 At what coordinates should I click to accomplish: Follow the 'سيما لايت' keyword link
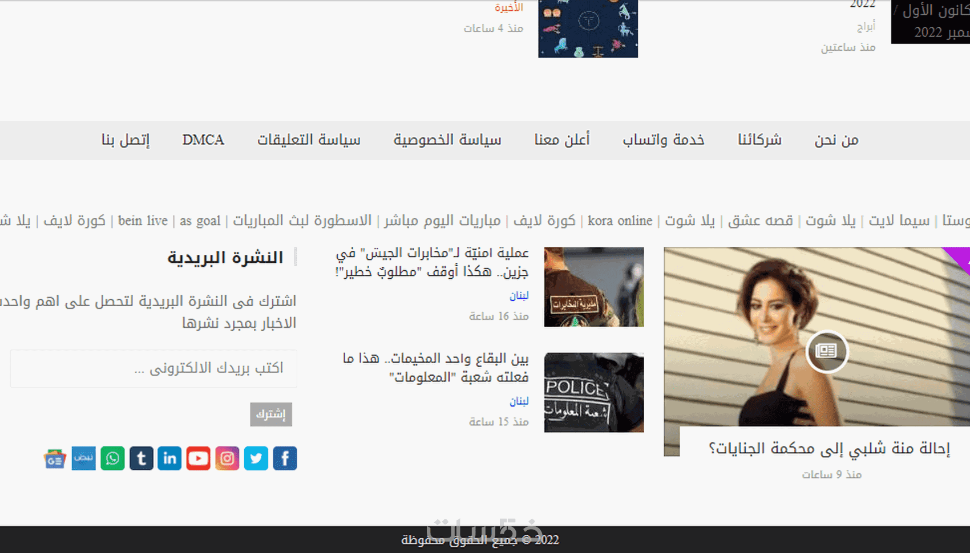899,221
